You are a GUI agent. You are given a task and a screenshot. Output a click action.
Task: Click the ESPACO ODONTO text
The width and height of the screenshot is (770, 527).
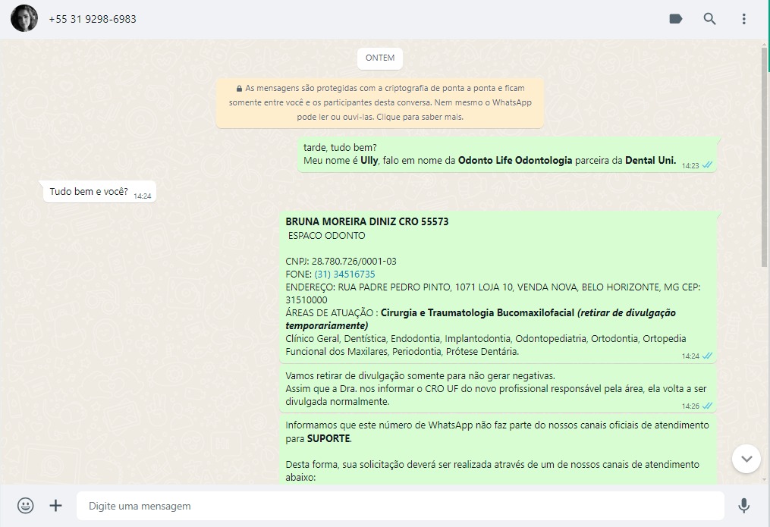[326, 236]
